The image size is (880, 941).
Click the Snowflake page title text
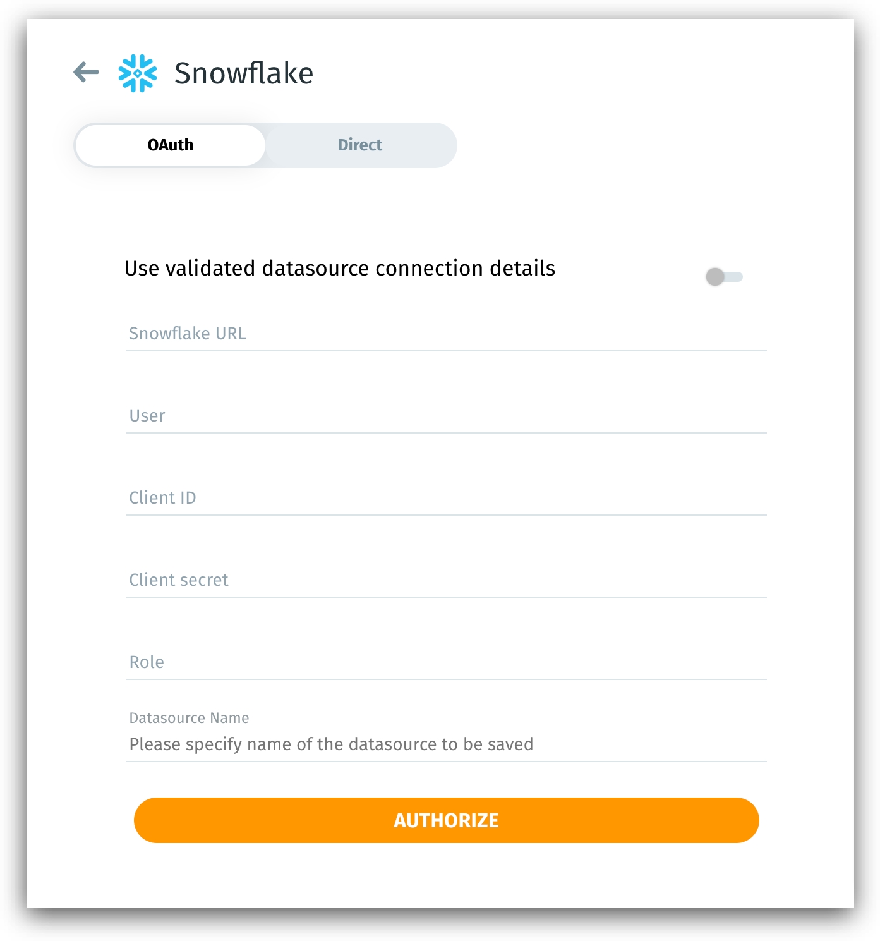pos(243,73)
